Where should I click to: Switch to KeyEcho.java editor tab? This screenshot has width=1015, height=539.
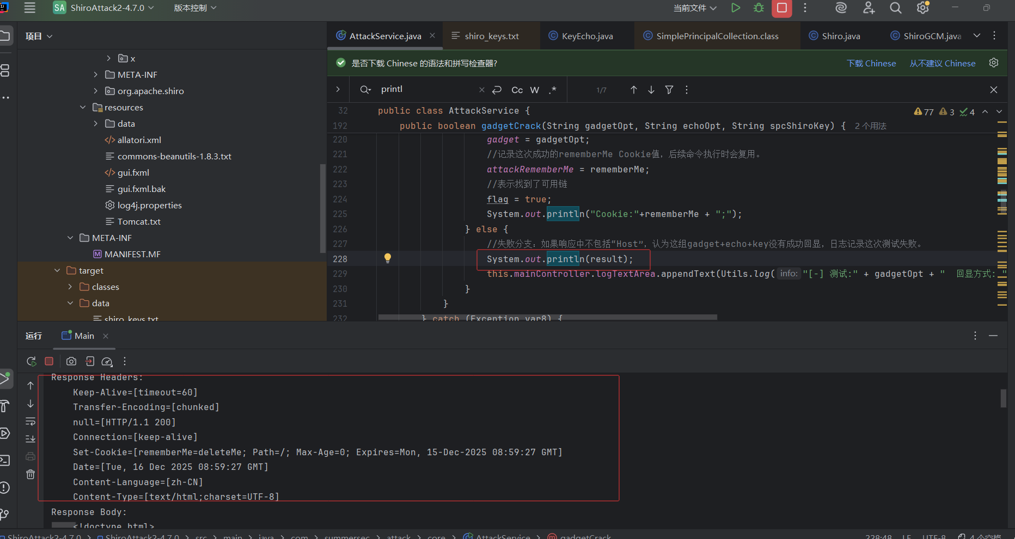coord(587,36)
